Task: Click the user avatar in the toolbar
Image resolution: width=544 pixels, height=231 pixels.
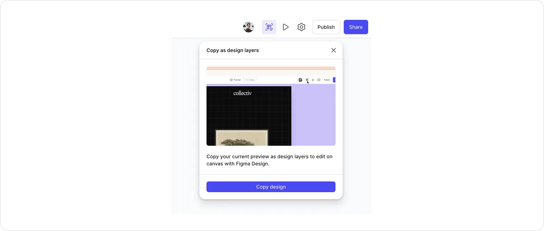Action: (x=249, y=27)
